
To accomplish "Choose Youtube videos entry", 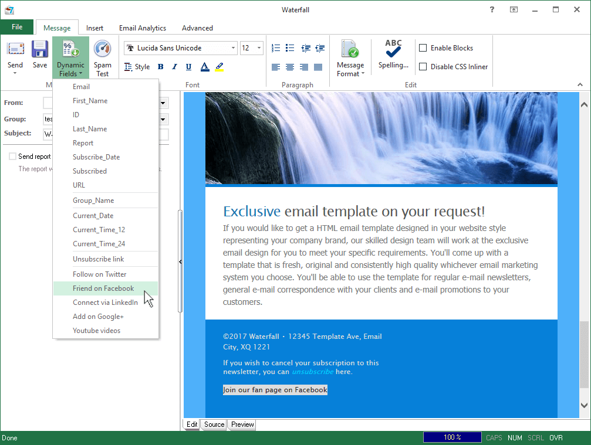I will 106,331.
